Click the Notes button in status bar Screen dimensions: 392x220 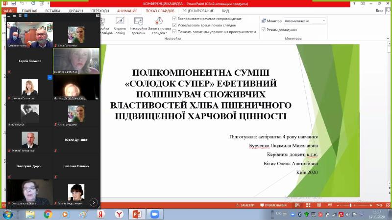pos(245,205)
